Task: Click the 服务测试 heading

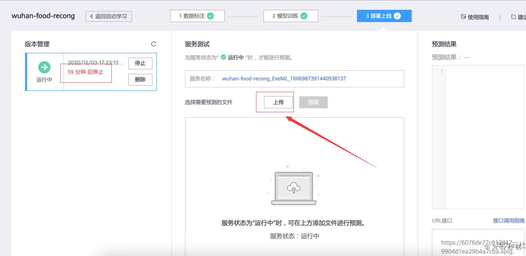Action: coord(197,44)
